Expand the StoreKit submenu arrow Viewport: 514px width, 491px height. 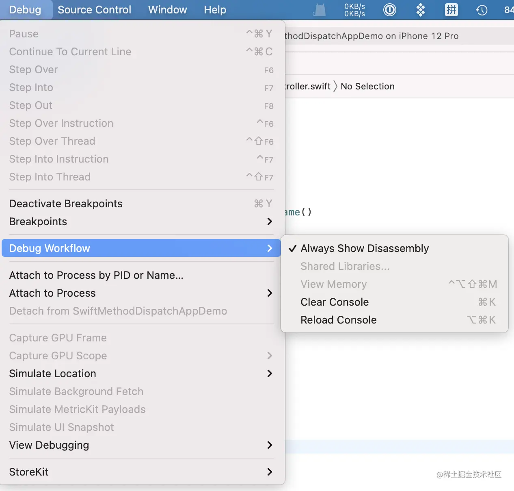tap(270, 472)
